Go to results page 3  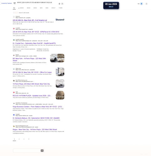pyautogui.click(x=24, y=139)
